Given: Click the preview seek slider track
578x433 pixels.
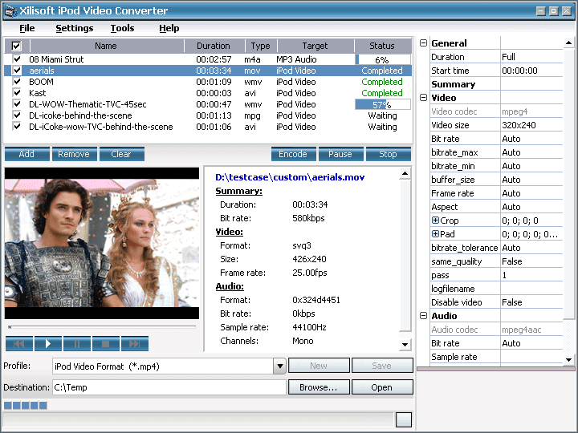Looking at the screenshot, I should point(102,326).
